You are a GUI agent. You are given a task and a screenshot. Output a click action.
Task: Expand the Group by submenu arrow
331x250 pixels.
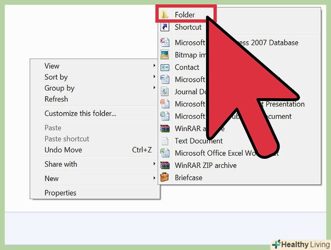click(x=154, y=88)
